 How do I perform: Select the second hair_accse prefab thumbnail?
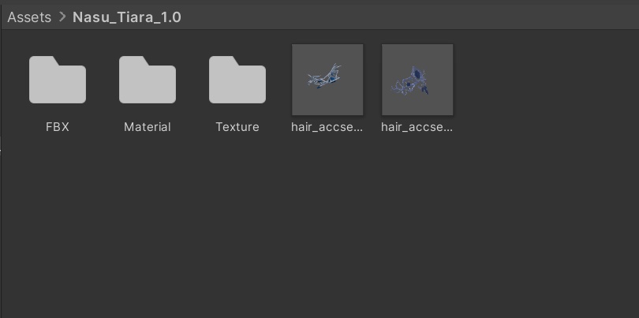[x=417, y=80]
